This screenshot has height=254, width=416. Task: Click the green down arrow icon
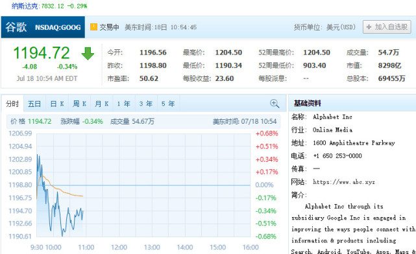coord(88,54)
